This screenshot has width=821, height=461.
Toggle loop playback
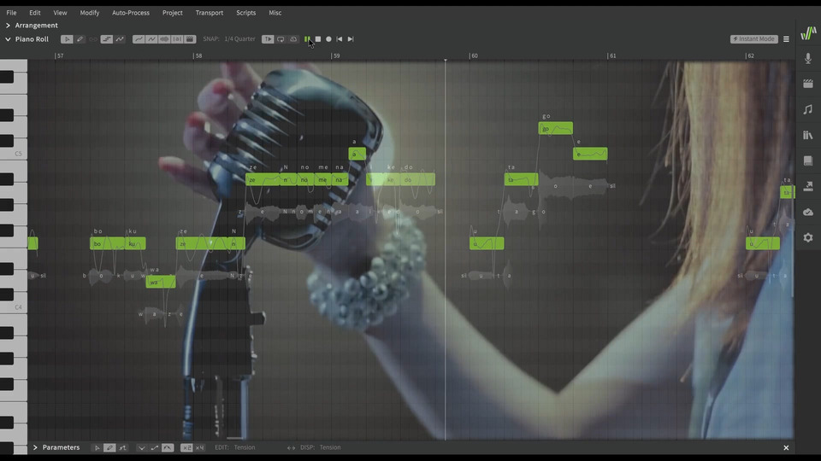281,39
